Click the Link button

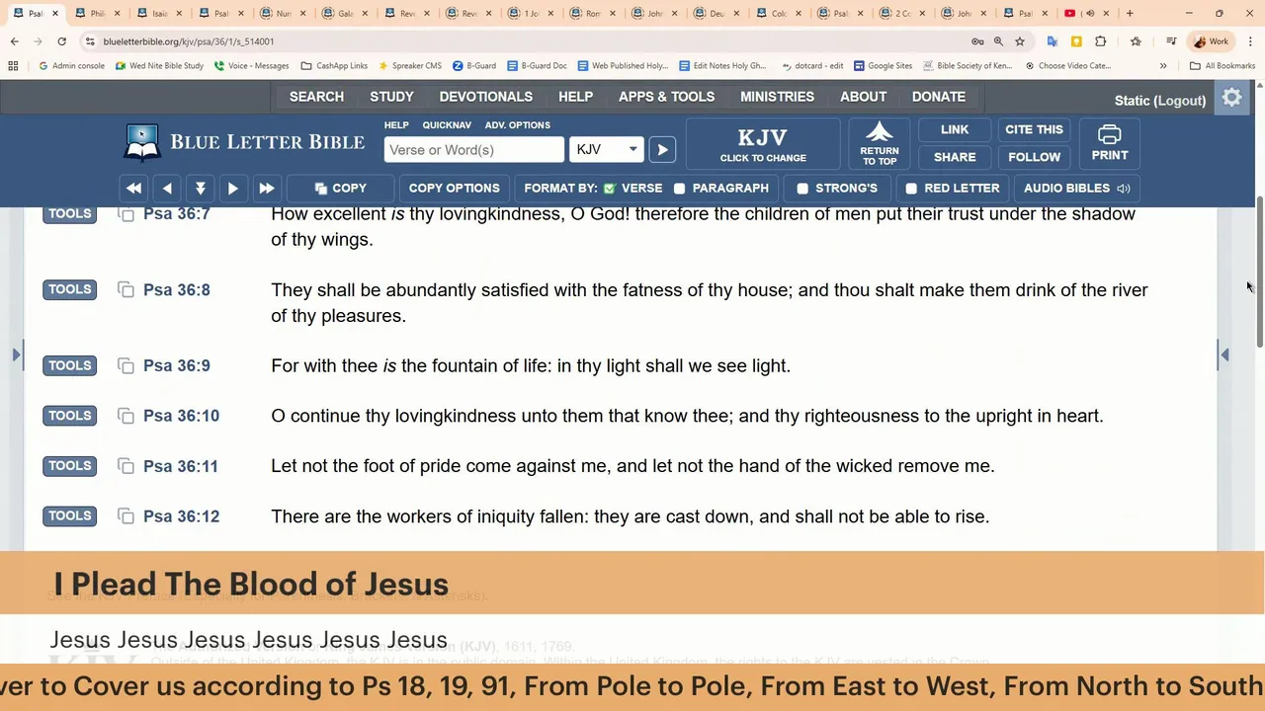pos(955,129)
